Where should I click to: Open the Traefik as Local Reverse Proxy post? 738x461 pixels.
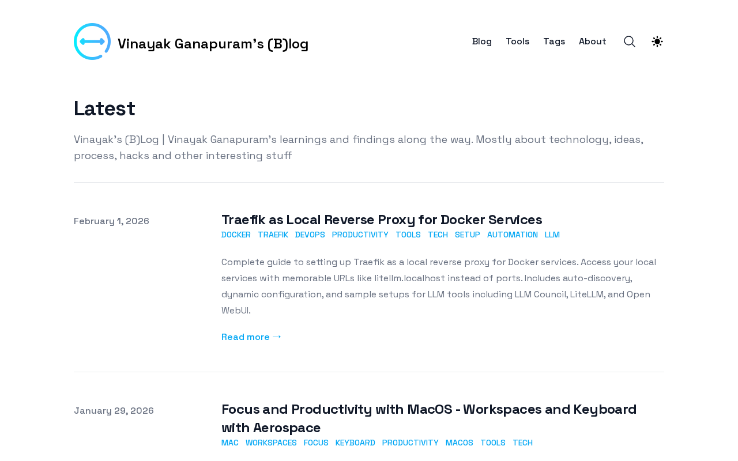click(382, 220)
